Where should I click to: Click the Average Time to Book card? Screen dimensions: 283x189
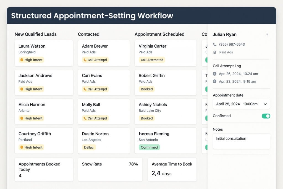172,169
